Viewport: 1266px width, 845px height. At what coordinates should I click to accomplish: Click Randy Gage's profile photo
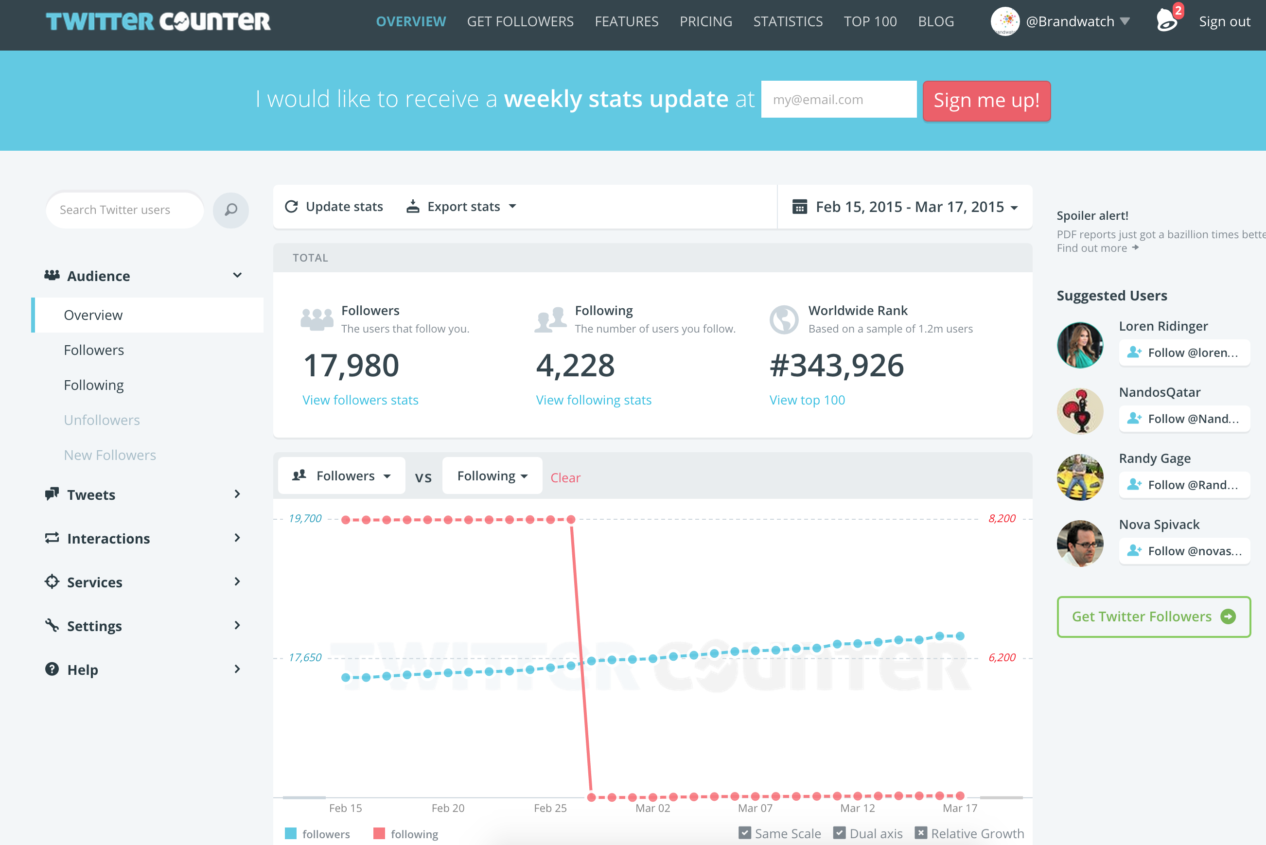[1080, 477]
